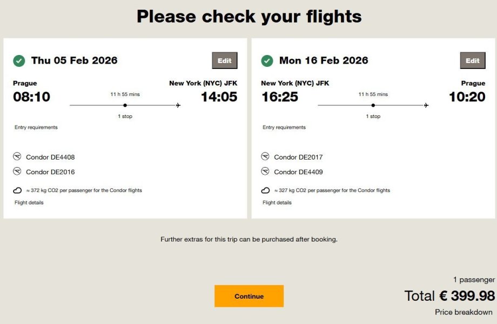Open Entry requirements for the New York departure
Image resolution: width=497 pixels, height=324 pixels.
[284, 128]
